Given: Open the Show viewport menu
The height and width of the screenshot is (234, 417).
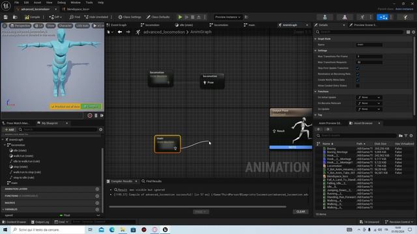Looking at the screenshot, I should (x=50, y=26).
